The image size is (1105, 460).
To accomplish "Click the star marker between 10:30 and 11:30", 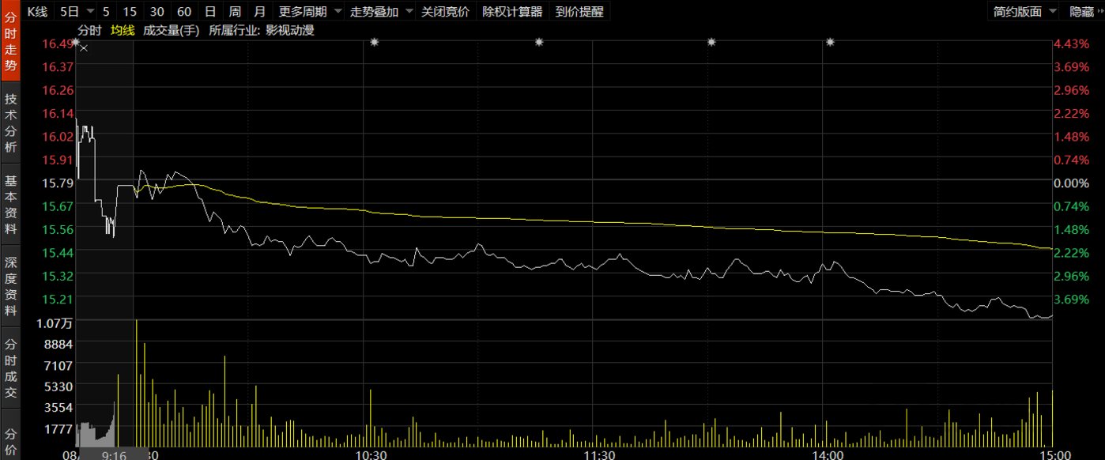I will [540, 42].
